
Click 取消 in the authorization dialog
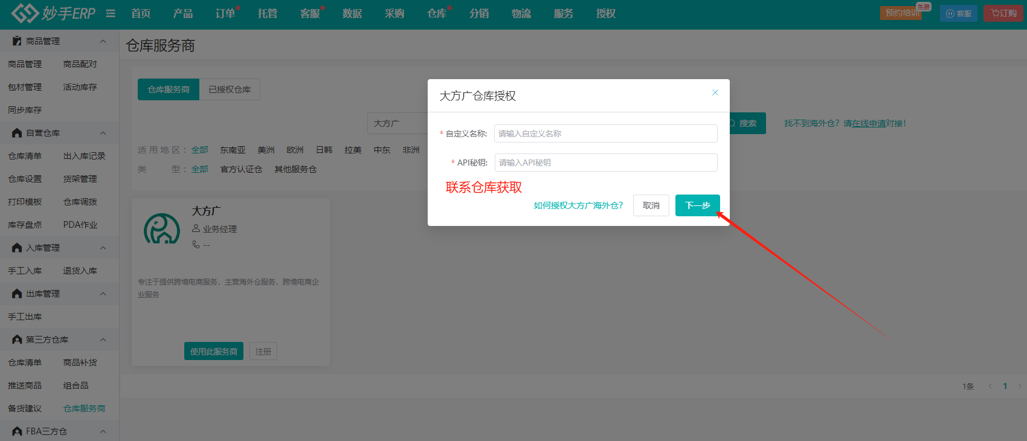coord(651,205)
